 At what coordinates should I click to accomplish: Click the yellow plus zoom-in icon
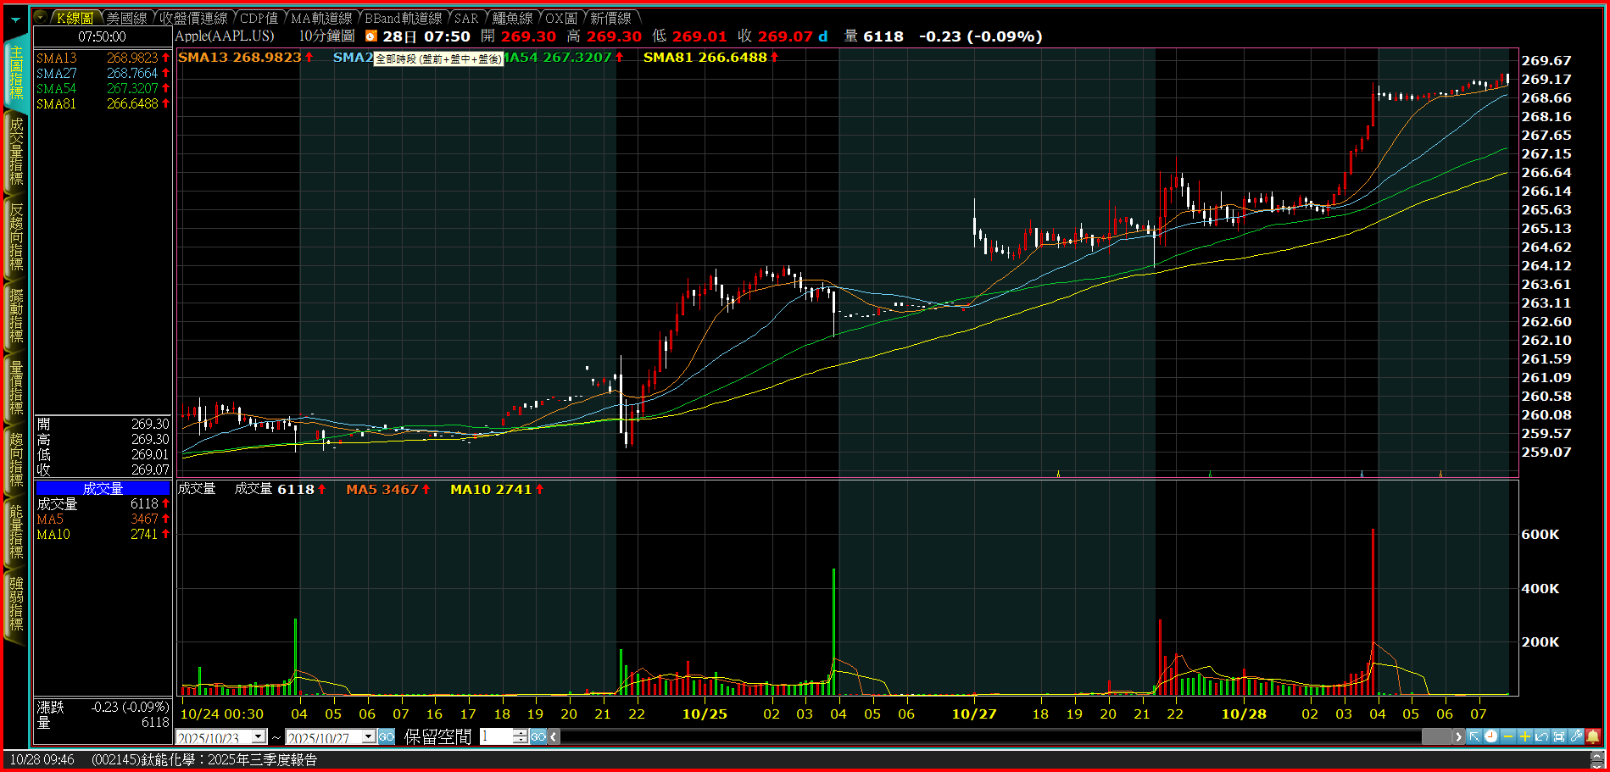pos(1524,736)
